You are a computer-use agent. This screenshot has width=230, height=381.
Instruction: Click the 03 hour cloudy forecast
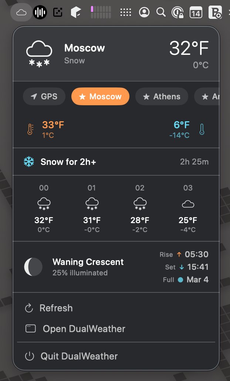[188, 209]
